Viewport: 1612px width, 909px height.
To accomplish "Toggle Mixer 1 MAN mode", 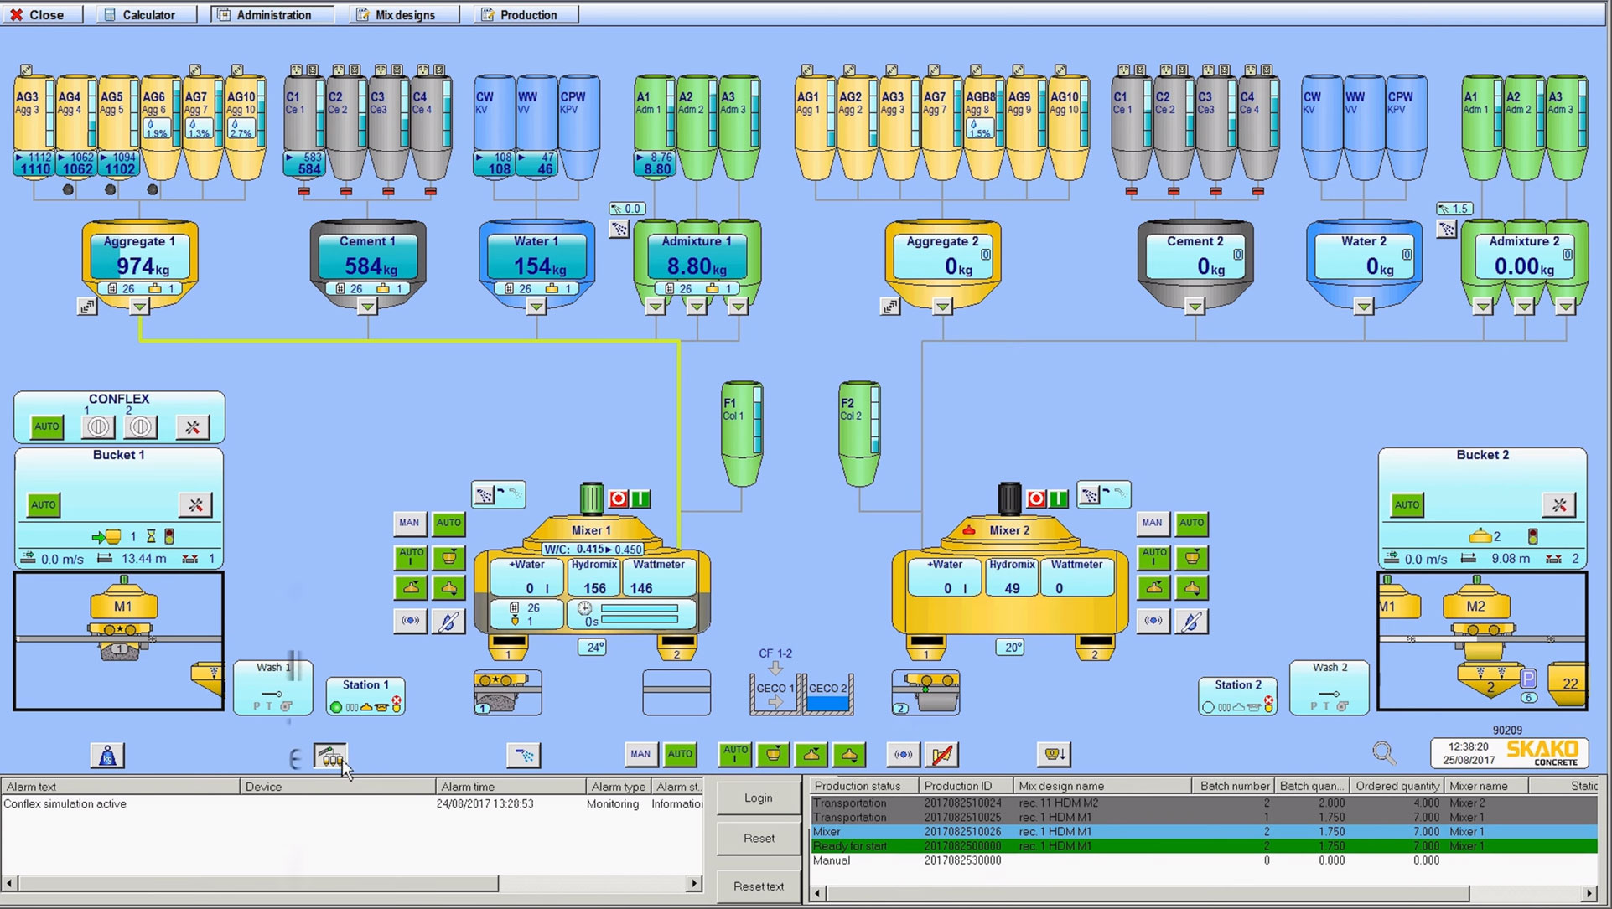I will (409, 523).
